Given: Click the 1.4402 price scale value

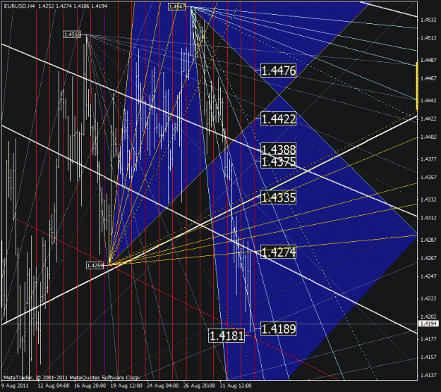Looking at the screenshot, I should (x=428, y=137).
